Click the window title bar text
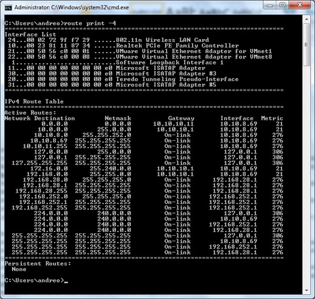The image size is (315, 299). pos(71,8)
